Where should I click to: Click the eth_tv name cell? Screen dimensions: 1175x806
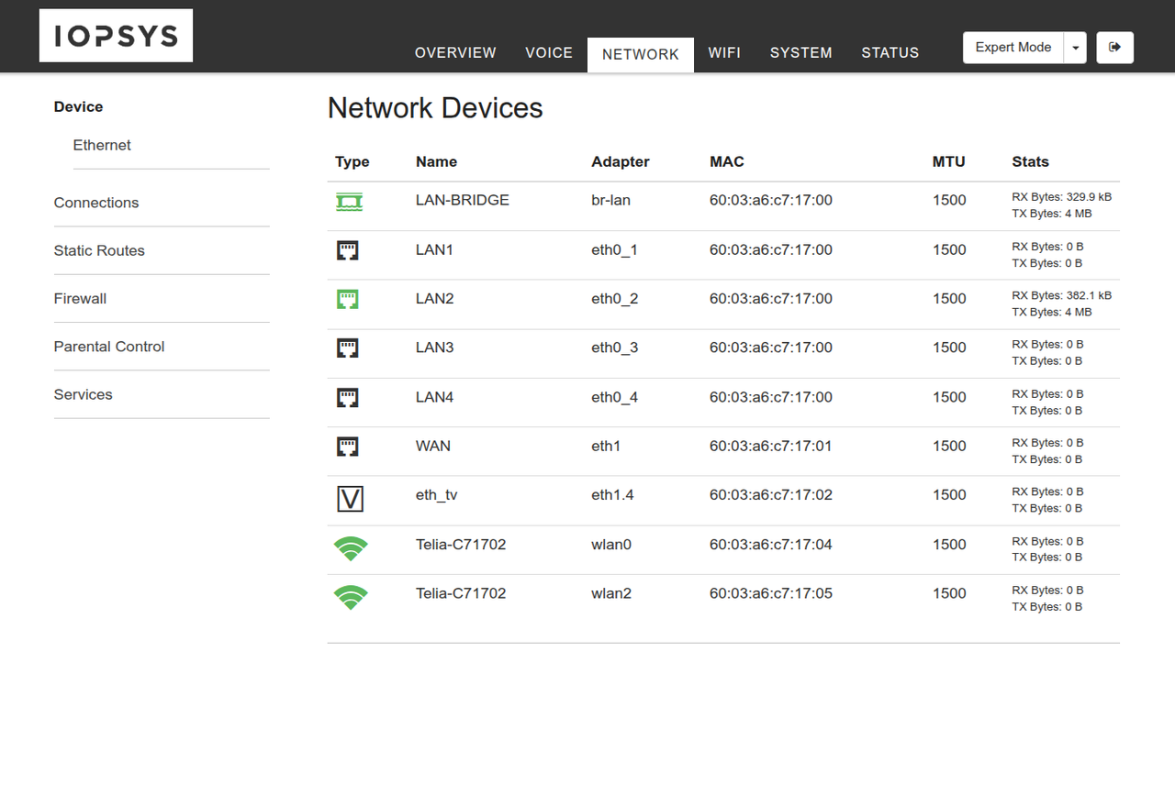click(x=437, y=495)
